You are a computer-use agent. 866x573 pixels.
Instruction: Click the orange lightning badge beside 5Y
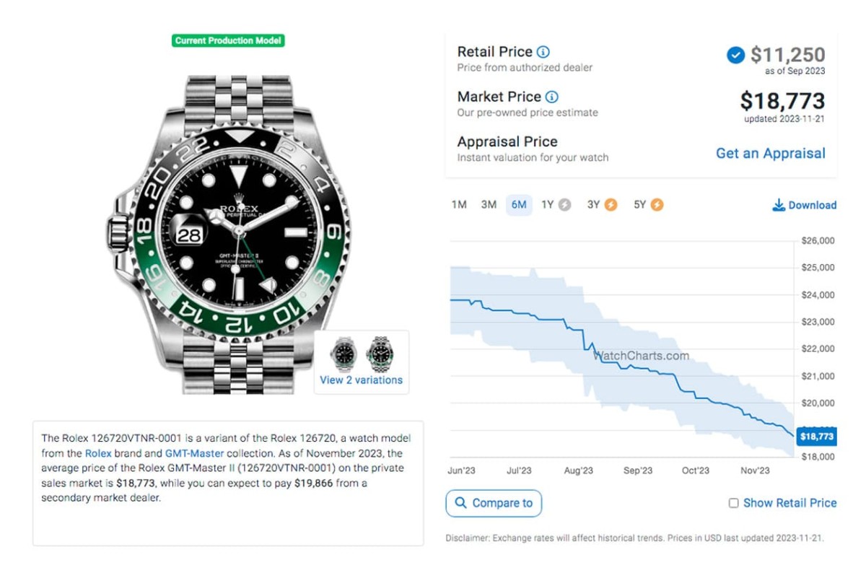click(657, 205)
